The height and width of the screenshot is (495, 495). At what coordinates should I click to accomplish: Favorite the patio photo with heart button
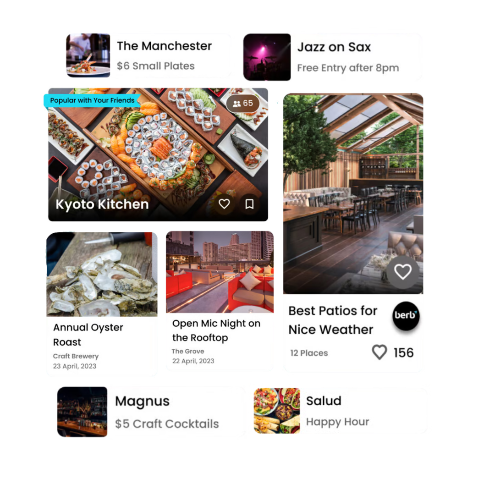pos(403,272)
